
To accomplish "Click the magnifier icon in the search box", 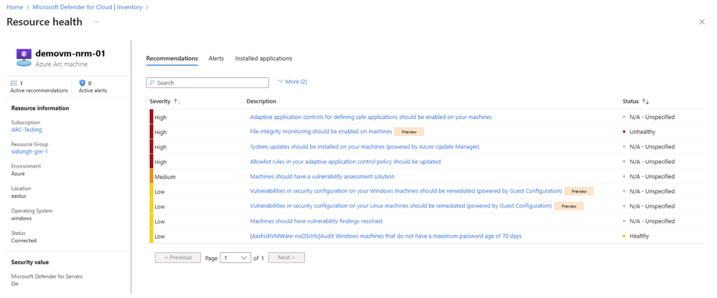I will click(152, 83).
